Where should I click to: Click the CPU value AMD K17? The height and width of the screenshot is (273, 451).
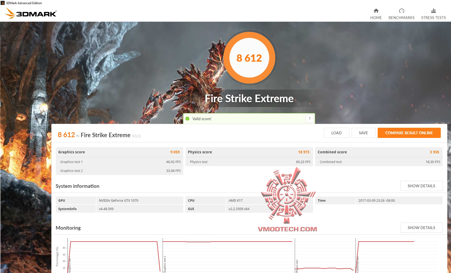[235, 201]
